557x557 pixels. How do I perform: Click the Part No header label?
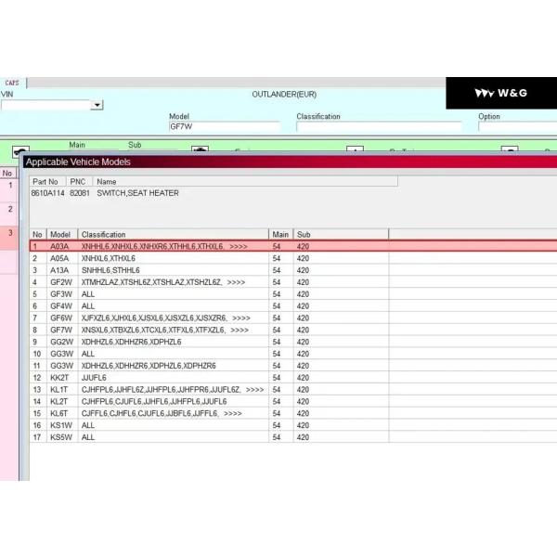[45, 182]
